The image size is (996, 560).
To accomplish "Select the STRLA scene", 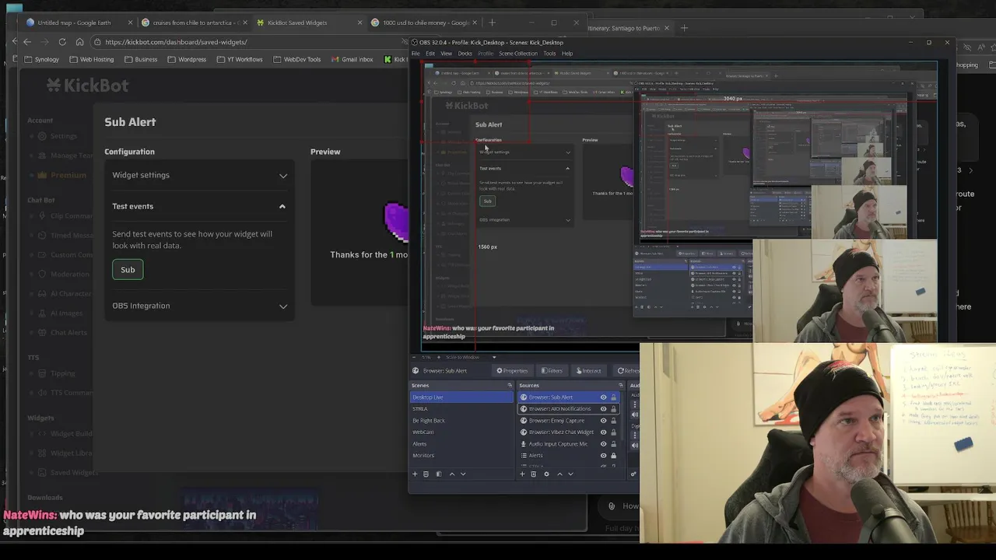I will (x=461, y=409).
